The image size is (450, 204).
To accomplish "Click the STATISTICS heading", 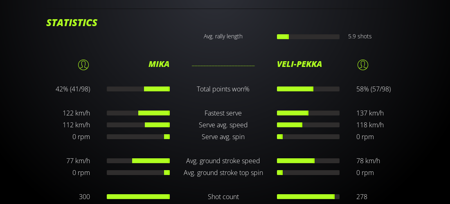I will 72,23.
